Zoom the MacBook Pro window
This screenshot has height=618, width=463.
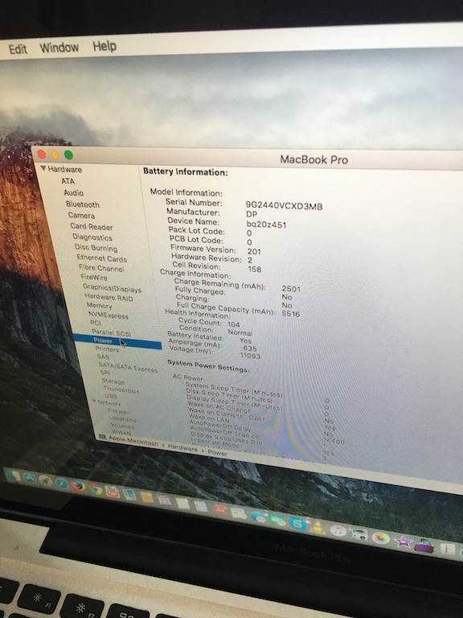pos(68,154)
